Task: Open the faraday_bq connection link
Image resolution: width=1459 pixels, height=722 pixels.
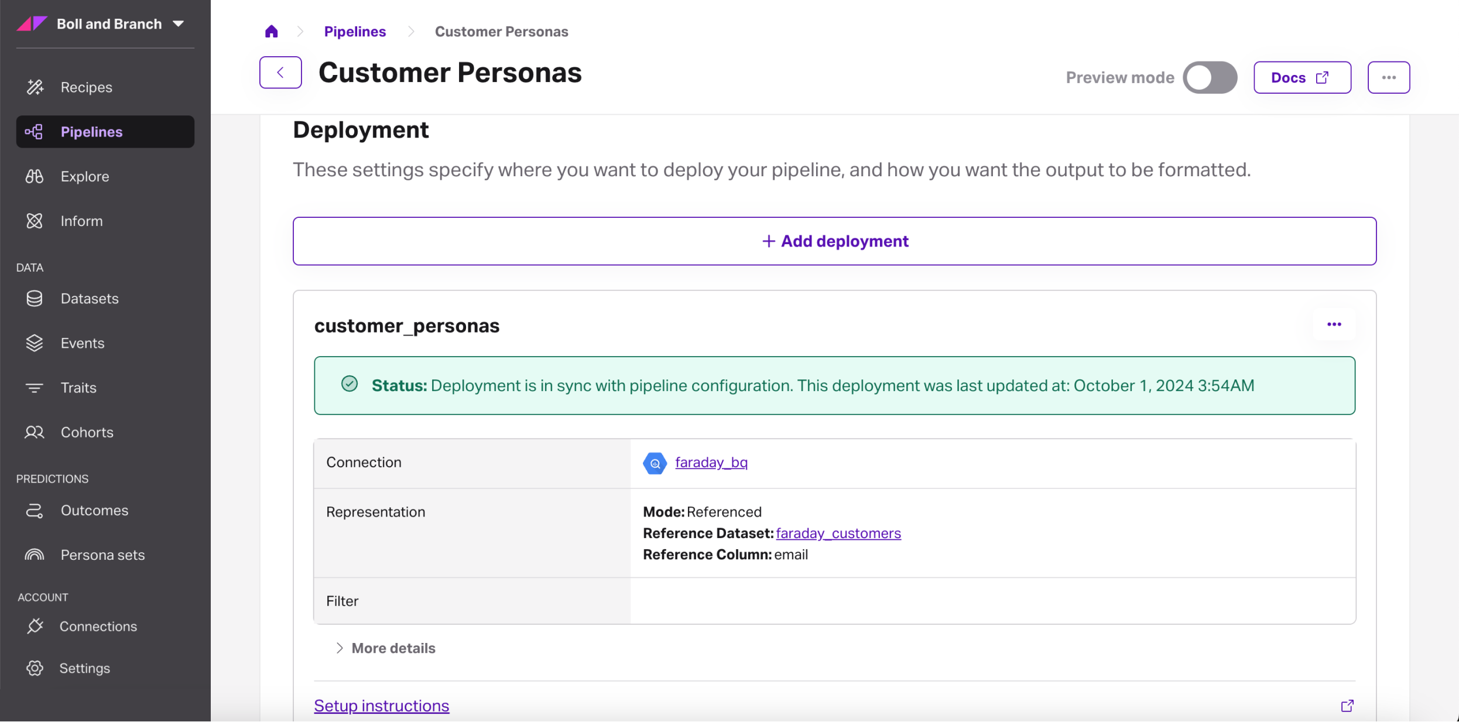Action: coord(711,463)
